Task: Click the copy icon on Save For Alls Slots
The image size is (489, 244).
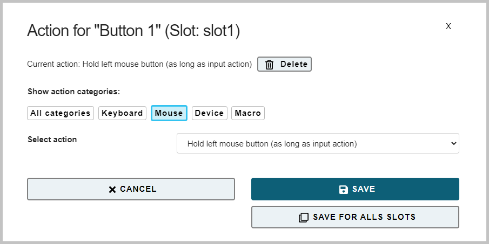Action: pos(304,217)
